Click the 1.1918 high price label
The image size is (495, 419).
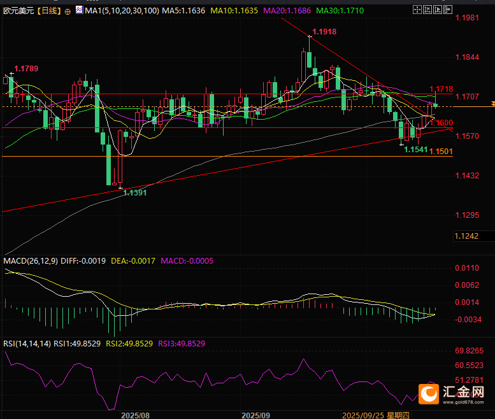pos(324,32)
